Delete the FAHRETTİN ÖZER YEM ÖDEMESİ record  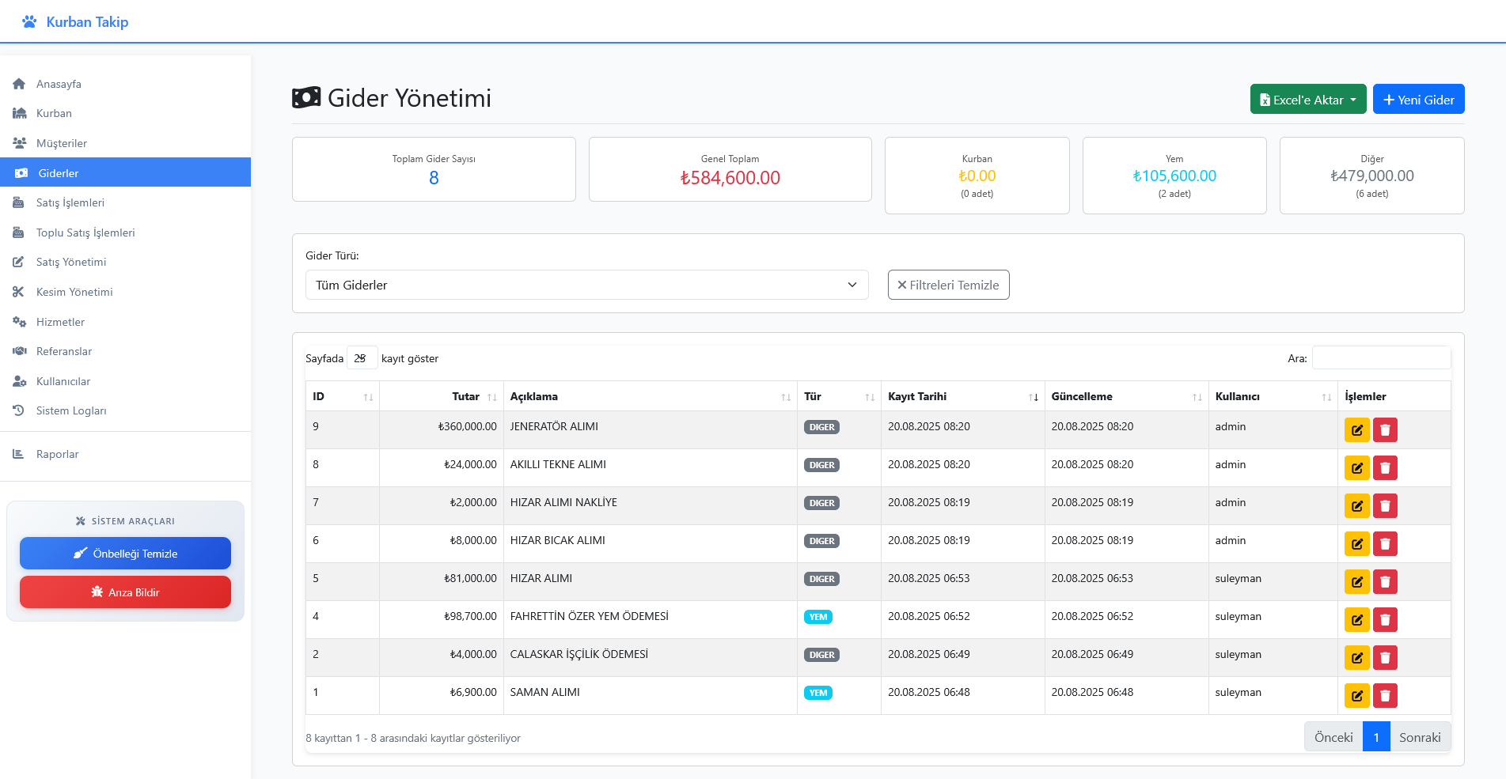tap(1385, 620)
